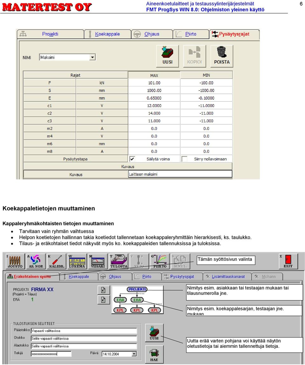
Task: Open Koekappale tab beside Eräkohtainen syöttö
Action: pyautogui.click(x=79, y=277)
